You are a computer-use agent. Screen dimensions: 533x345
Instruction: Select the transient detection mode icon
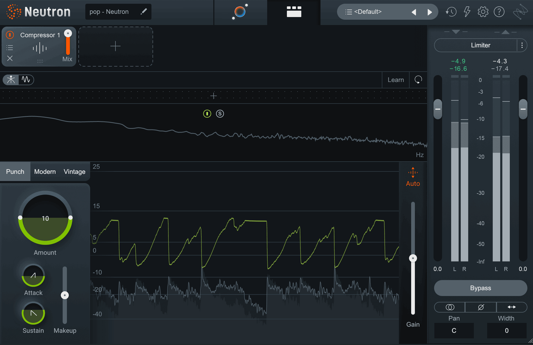tap(11, 80)
